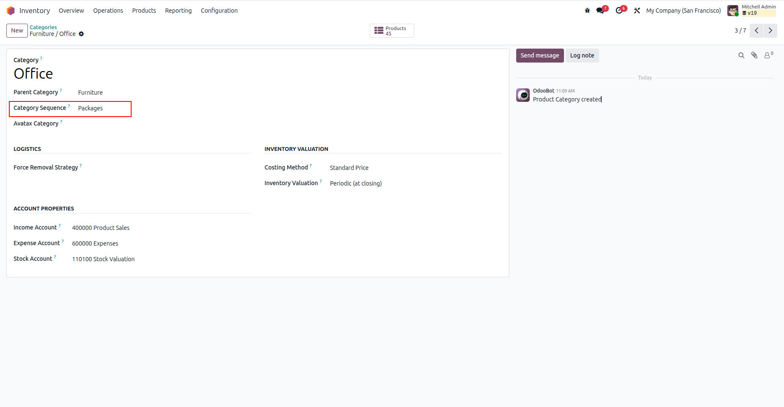The width and height of the screenshot is (784, 407).
Task: Create a New category
Action: (x=17, y=30)
